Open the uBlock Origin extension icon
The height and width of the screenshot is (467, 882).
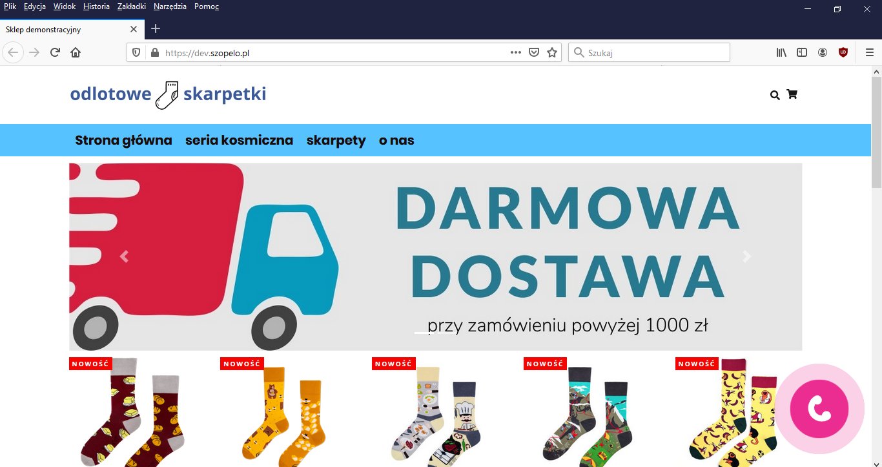pos(843,52)
